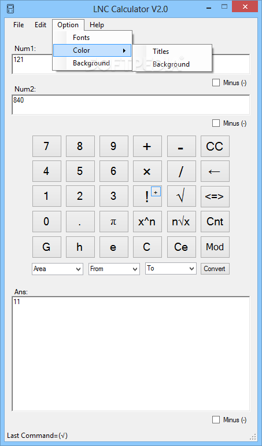Insert pi with the π key
262x446 pixels.
[x=114, y=222]
